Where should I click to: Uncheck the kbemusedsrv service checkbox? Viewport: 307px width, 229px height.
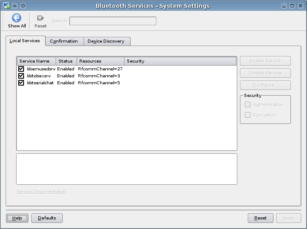click(21, 69)
